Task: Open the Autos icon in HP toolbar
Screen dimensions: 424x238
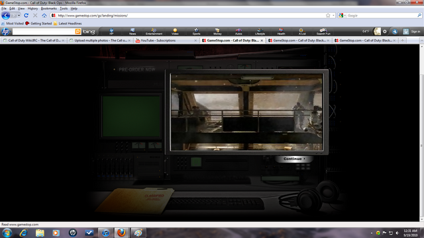Action: click(x=238, y=32)
